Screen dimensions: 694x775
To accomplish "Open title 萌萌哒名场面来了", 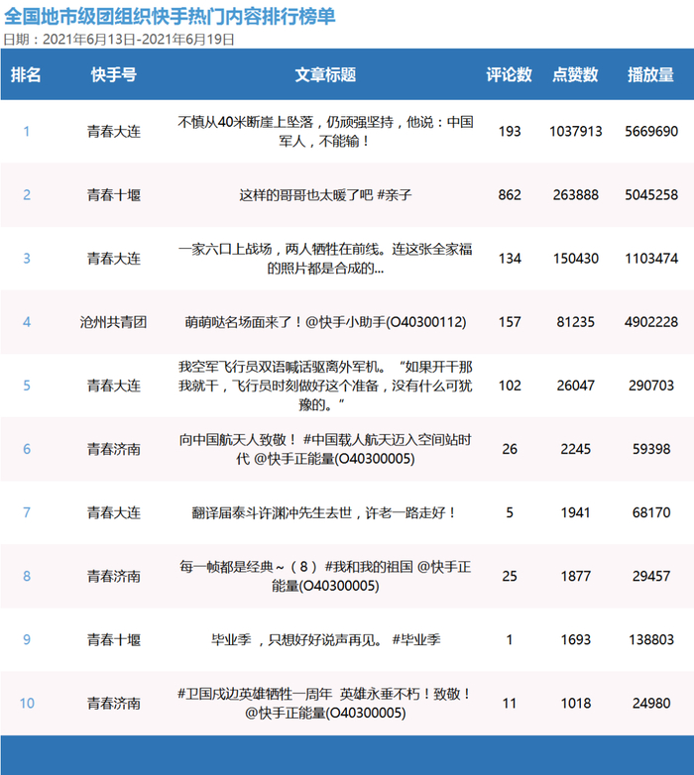I will coord(325,322).
